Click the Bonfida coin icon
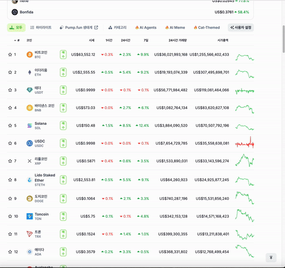Image resolution: width=285 pixels, height=268 pixels. pyautogui.click(x=15, y=12)
